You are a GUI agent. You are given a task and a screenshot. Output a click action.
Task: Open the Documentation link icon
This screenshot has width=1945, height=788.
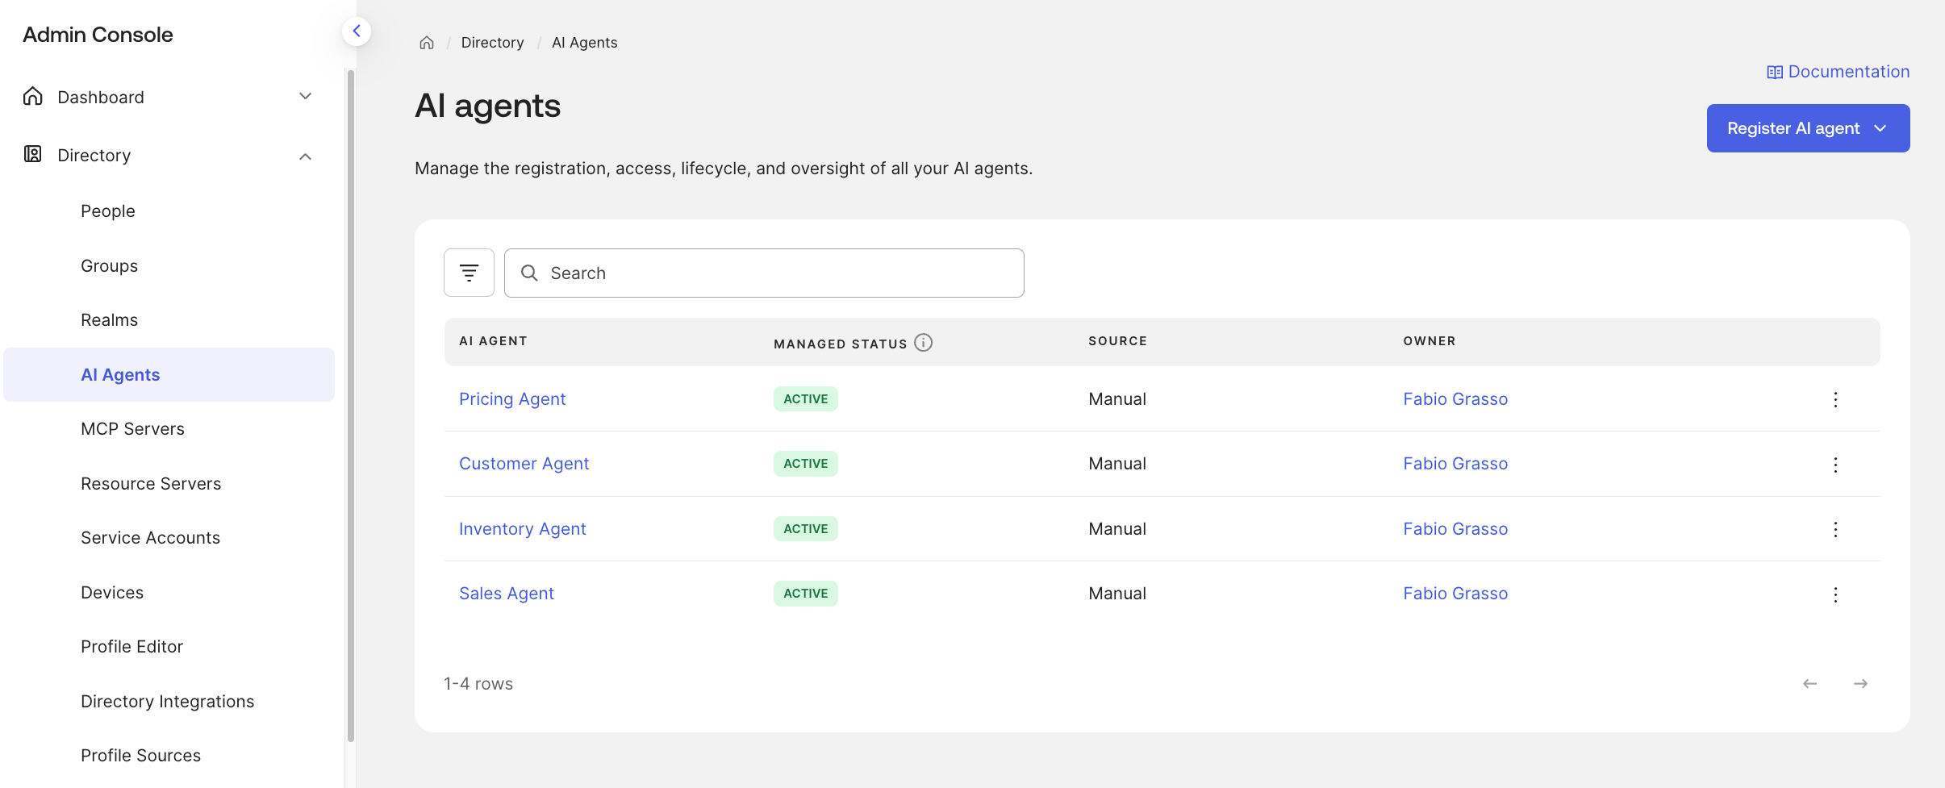[1774, 71]
